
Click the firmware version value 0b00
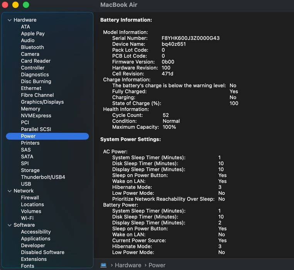point(168,62)
